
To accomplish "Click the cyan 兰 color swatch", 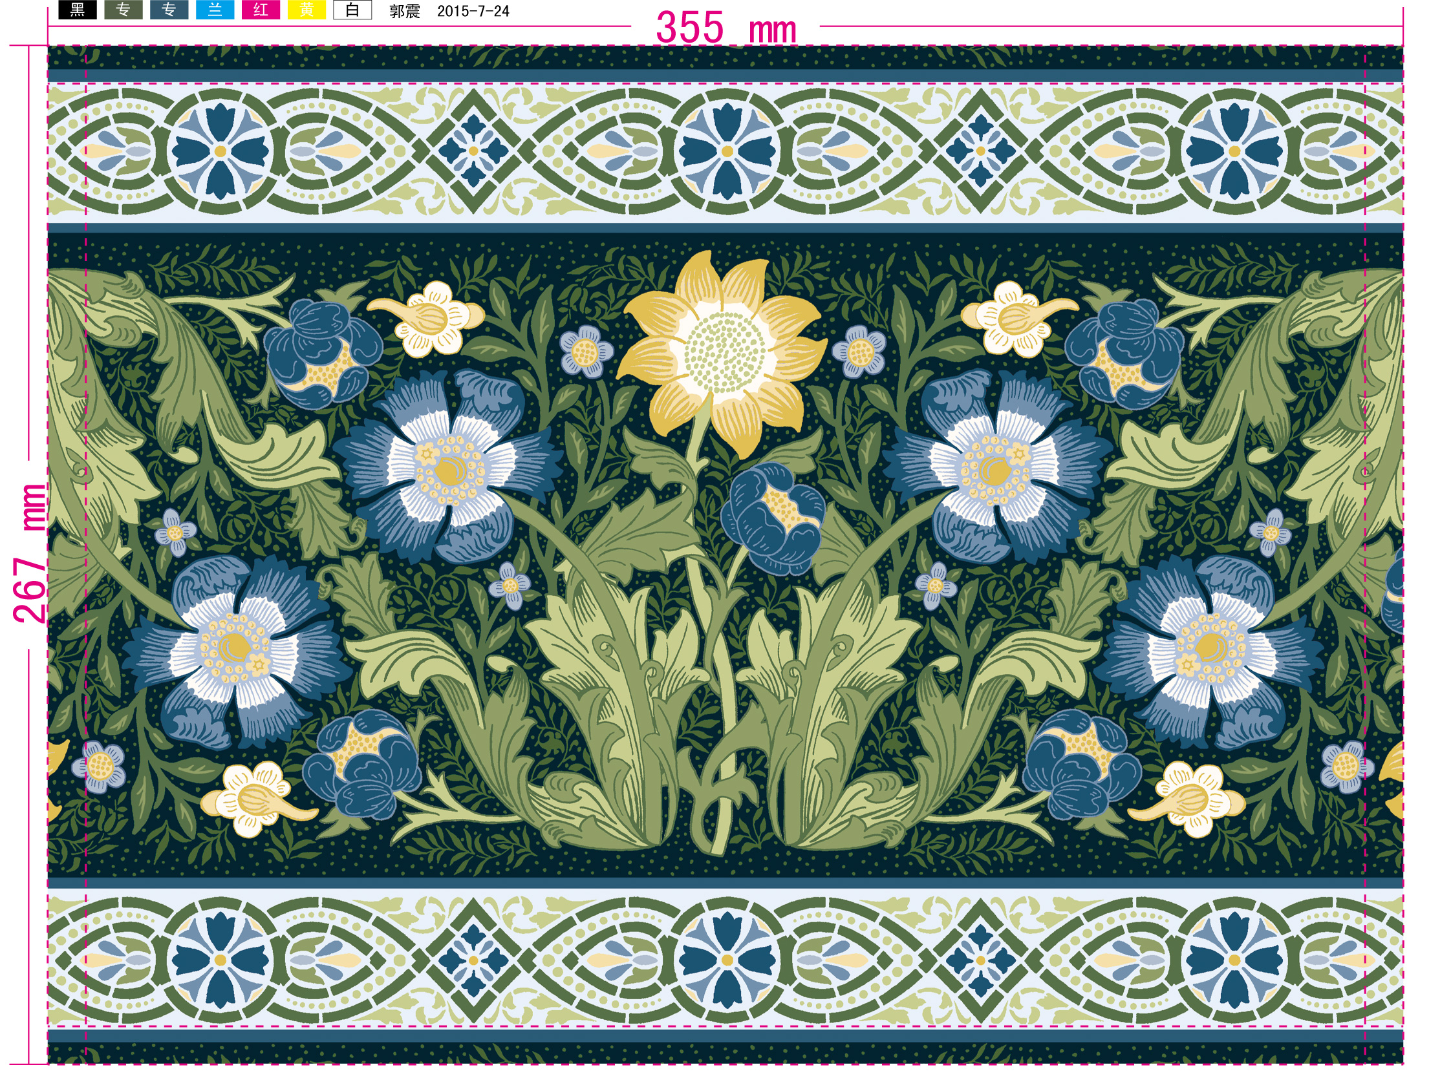I will click(215, 10).
